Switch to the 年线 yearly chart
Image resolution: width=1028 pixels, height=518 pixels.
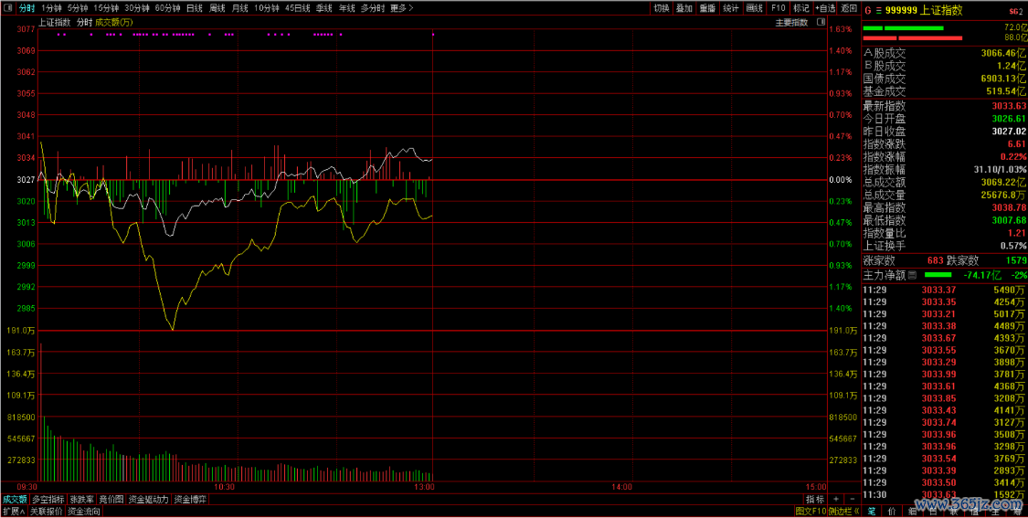tap(347, 8)
